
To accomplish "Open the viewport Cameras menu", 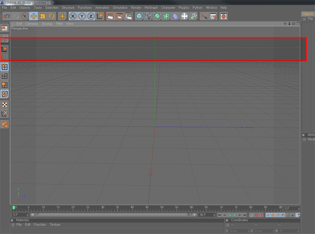I will 31,24.
